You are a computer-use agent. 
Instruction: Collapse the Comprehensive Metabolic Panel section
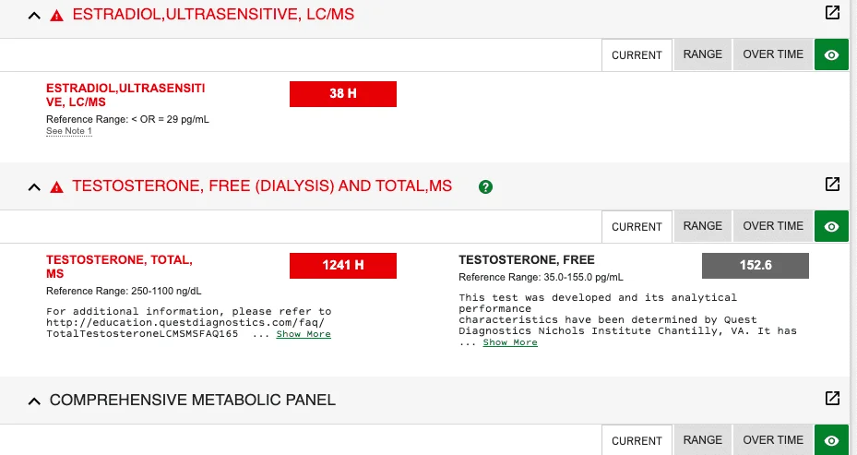pyautogui.click(x=34, y=401)
